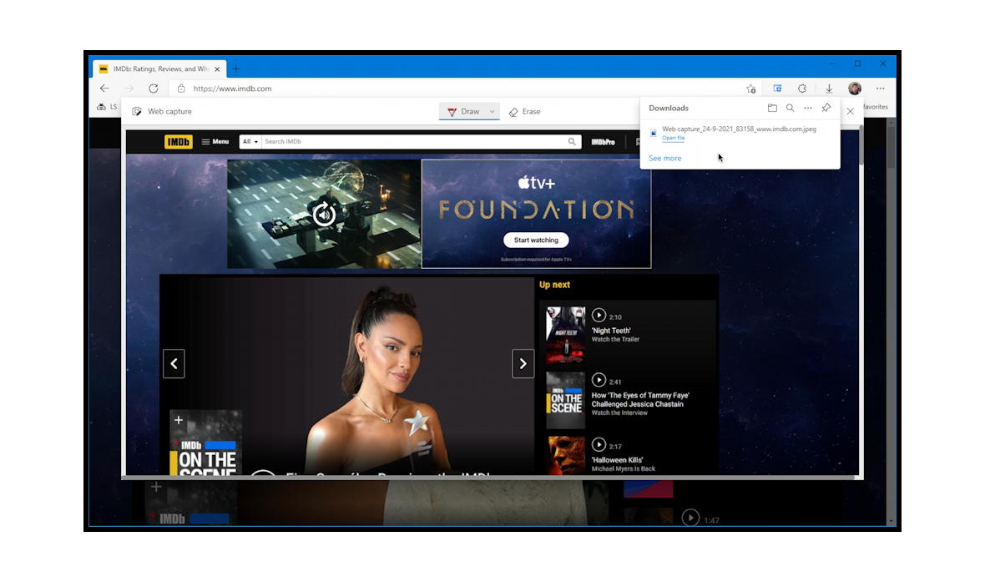The height and width of the screenshot is (582, 985).
Task: Search downloads using the magnifier icon
Action: 790,108
